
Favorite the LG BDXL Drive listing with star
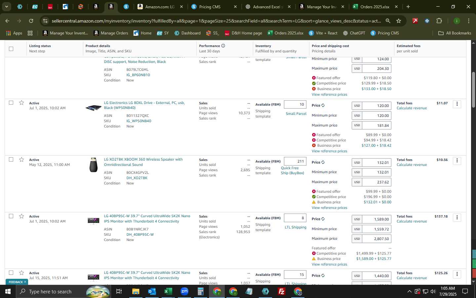click(x=21, y=103)
